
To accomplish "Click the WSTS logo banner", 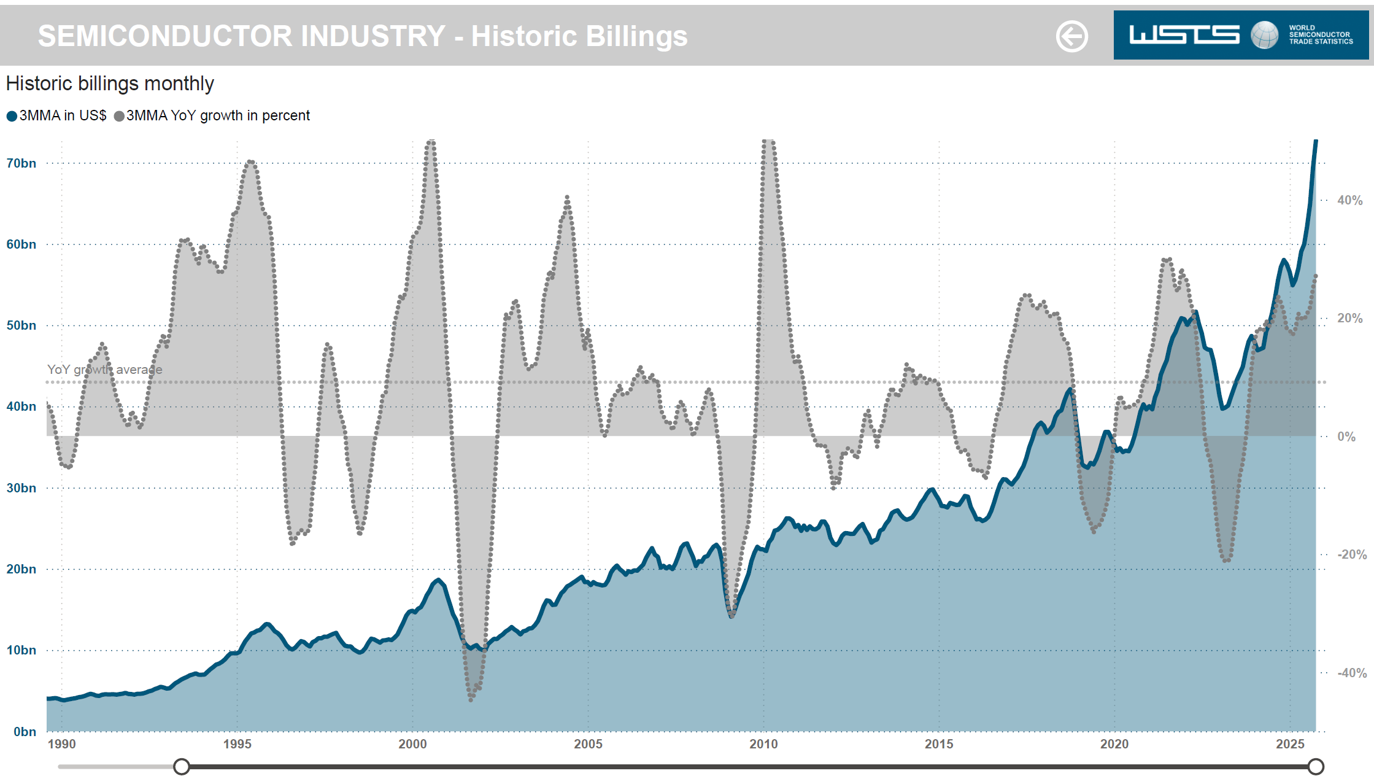I will (x=1184, y=35).
